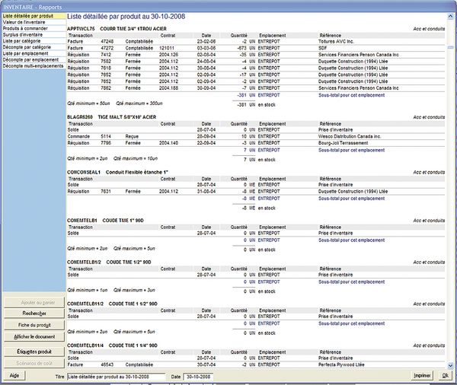
Task: Select 'Liste par emplacement' report
Action: pyautogui.click(x=34, y=53)
